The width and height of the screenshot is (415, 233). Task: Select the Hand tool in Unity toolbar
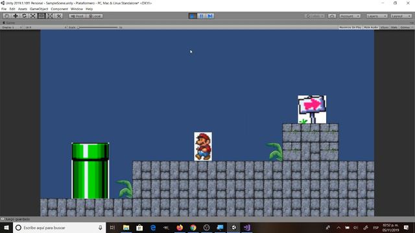7,16
